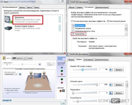
Task: Mute main volume speaker icon in Realtek manager
Action: pos(40,64)
